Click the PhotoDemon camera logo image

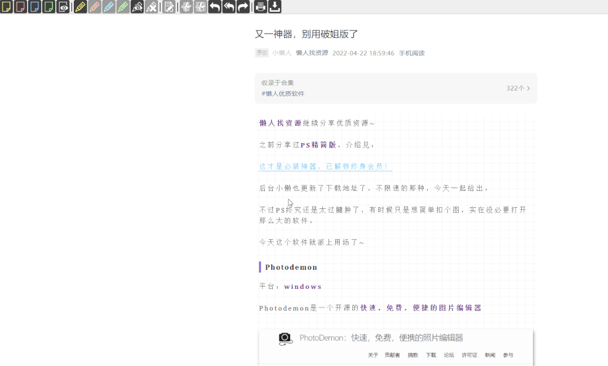click(x=285, y=339)
